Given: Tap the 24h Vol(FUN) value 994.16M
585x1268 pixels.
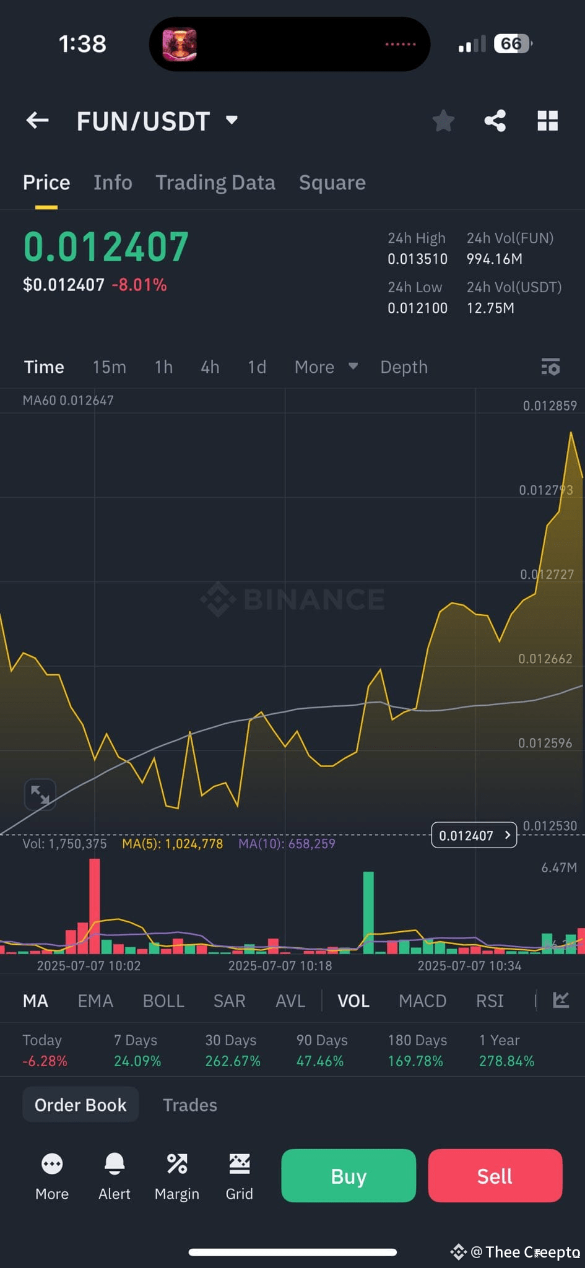Looking at the screenshot, I should [x=494, y=259].
